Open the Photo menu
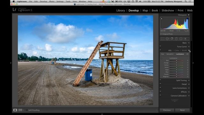The height and width of the screenshot is (115, 204). [52, 1]
